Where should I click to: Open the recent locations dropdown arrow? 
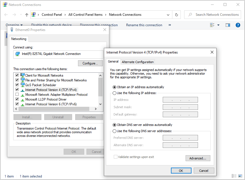point(21,15)
